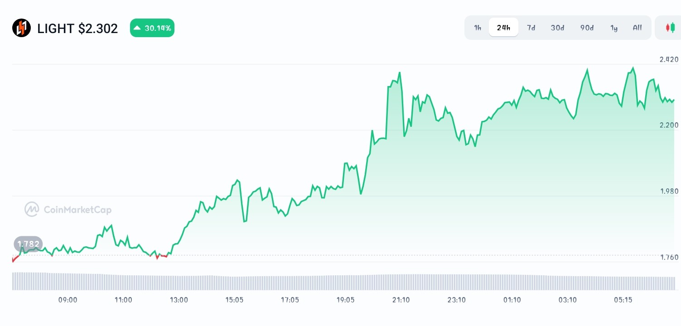Click the 15:05 time axis label
681x326 pixels.
tap(234, 300)
